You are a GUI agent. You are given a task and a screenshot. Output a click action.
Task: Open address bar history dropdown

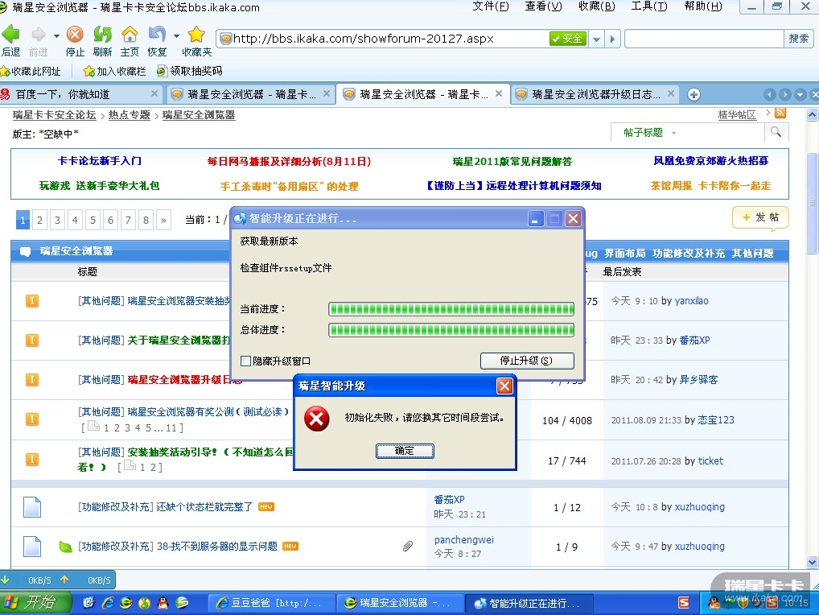click(596, 39)
